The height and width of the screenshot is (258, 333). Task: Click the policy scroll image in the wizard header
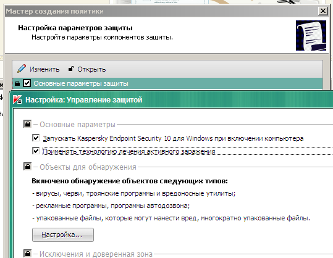point(311,35)
